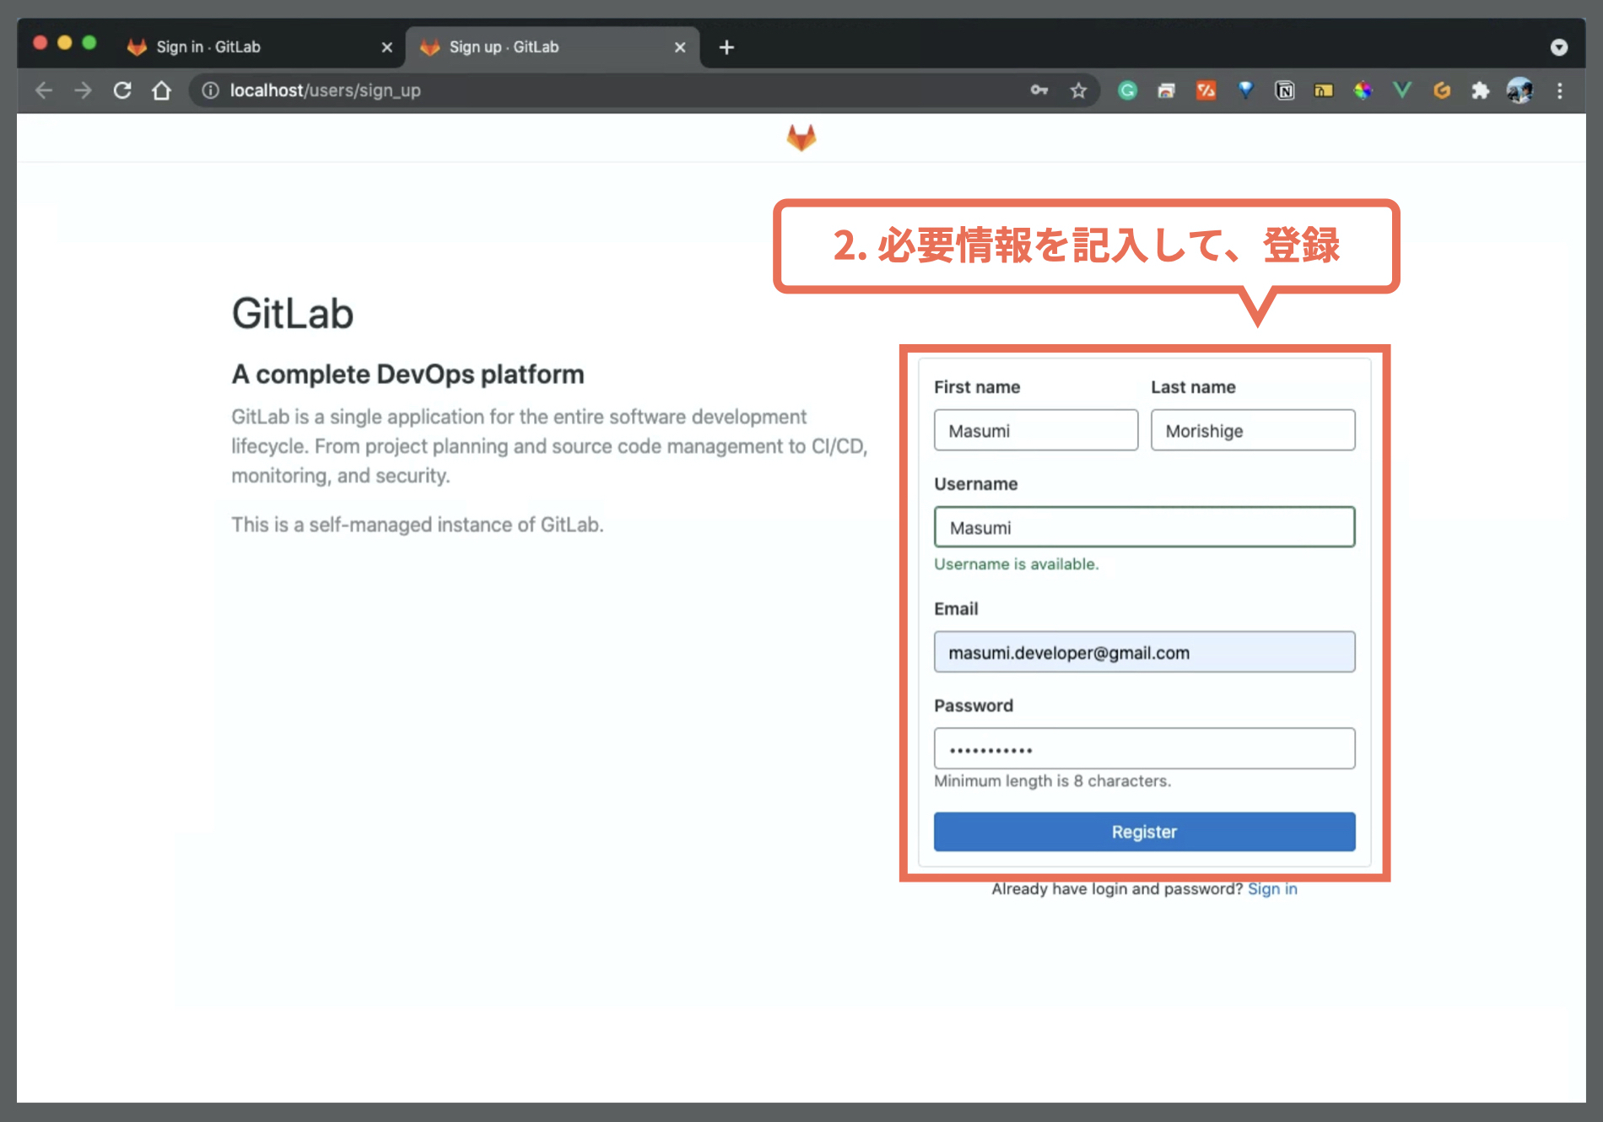Viewport: 1603px width, 1122px height.
Task: Close the Sign up · GitLab tab
Action: click(x=680, y=47)
